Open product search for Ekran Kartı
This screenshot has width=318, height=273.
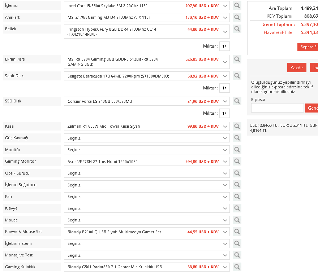[237, 59]
